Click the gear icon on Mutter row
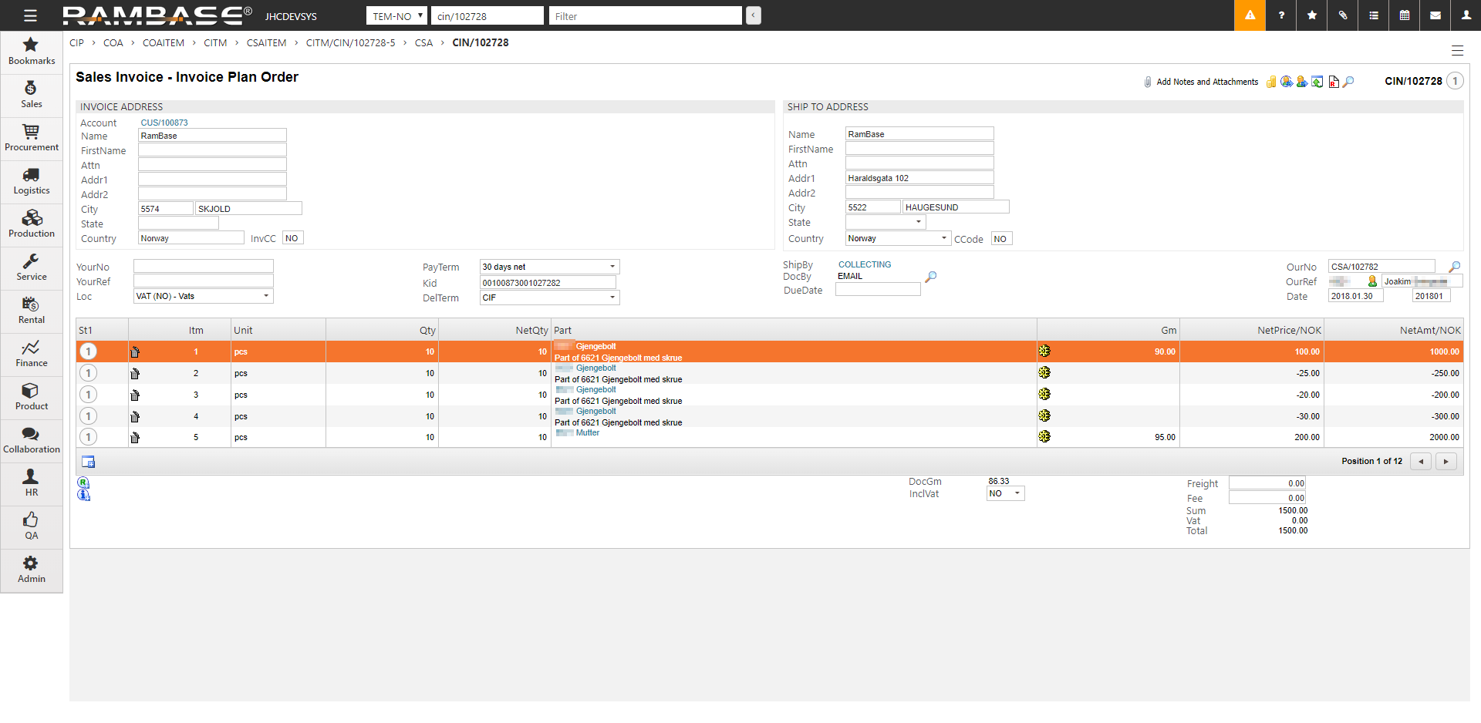 click(x=1044, y=437)
